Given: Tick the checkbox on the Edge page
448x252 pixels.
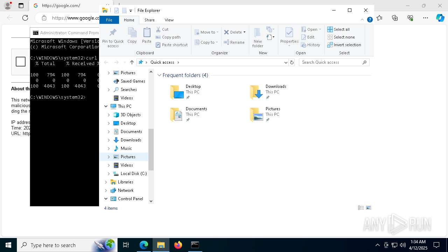Looking at the screenshot, I should (x=21, y=62).
